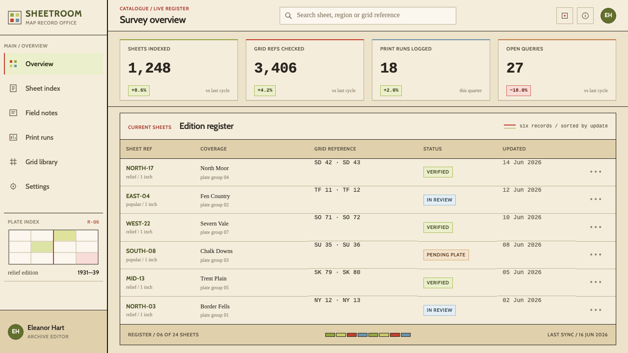Click the Pending Plate status badge

[x=446, y=255]
